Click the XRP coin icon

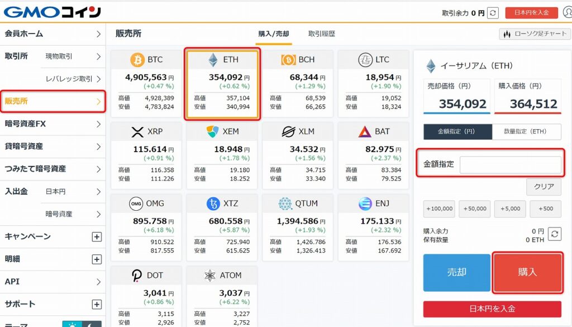(137, 132)
